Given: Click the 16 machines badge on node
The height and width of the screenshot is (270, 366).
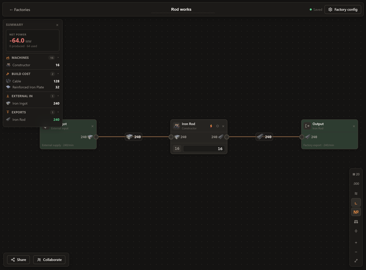Looking at the screenshot, I should click(x=177, y=148).
